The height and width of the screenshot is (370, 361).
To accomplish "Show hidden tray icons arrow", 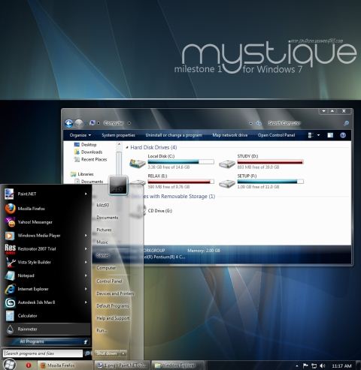I will [297, 366].
